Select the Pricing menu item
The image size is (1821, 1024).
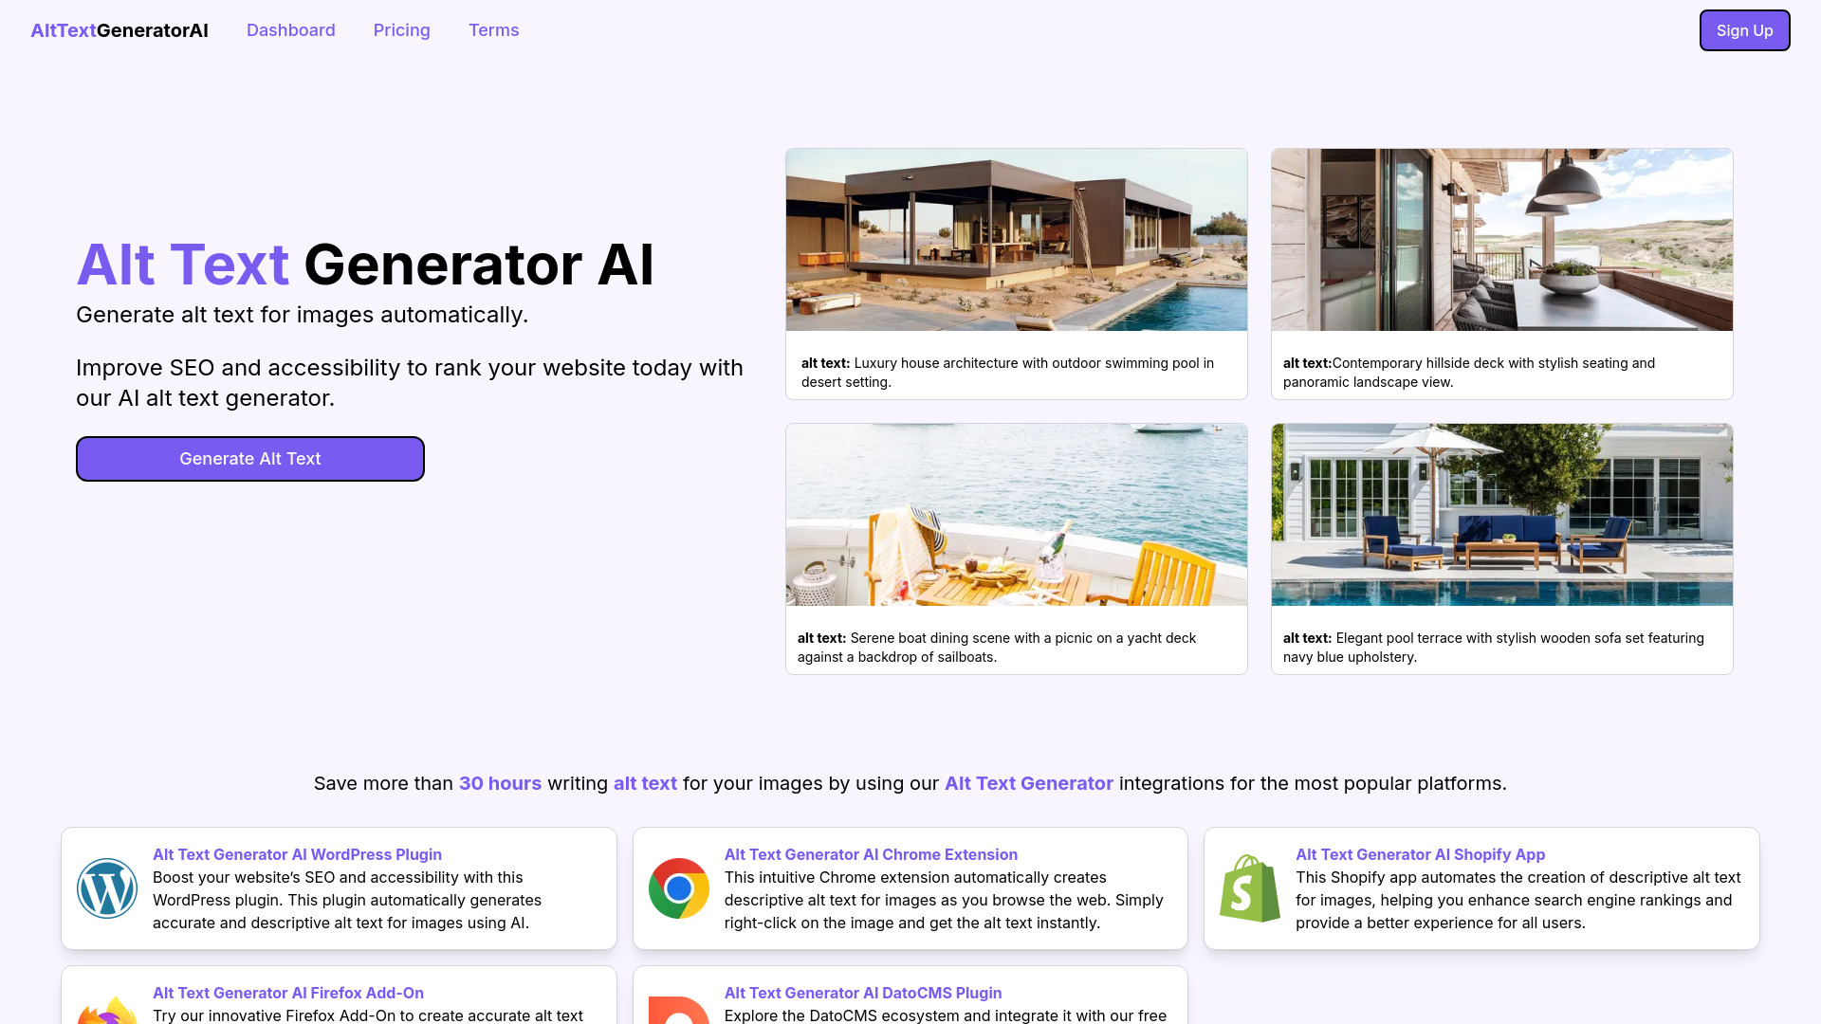pyautogui.click(x=401, y=30)
